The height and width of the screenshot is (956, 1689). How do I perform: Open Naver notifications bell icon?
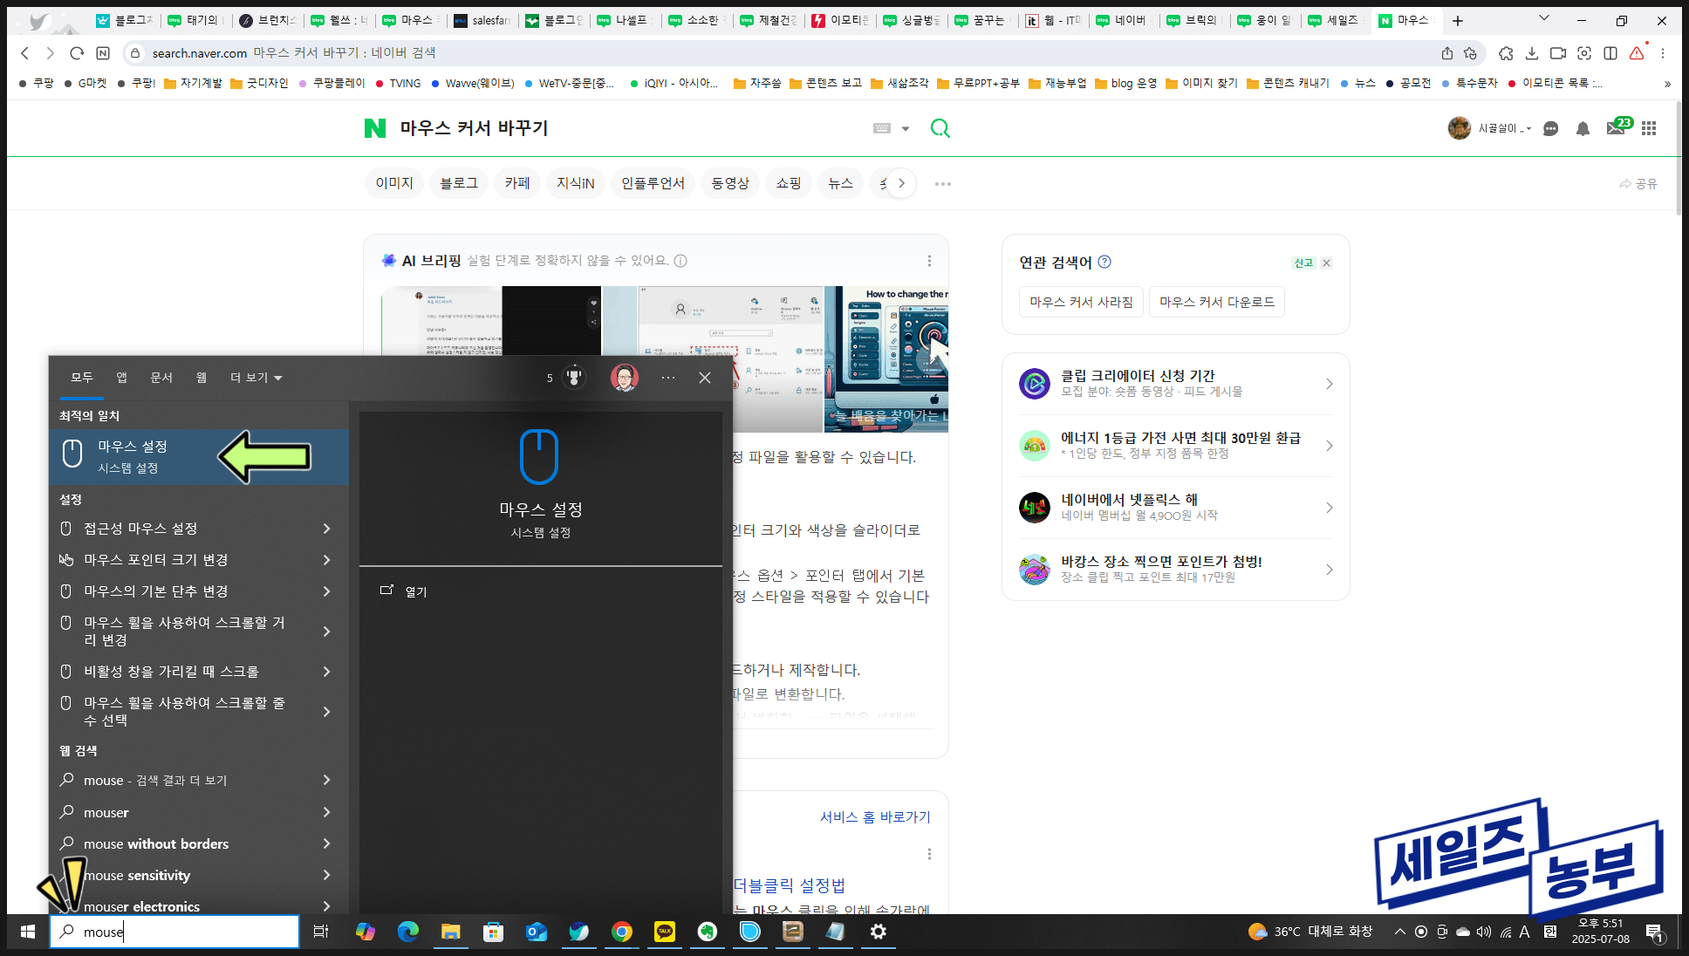tap(1583, 128)
